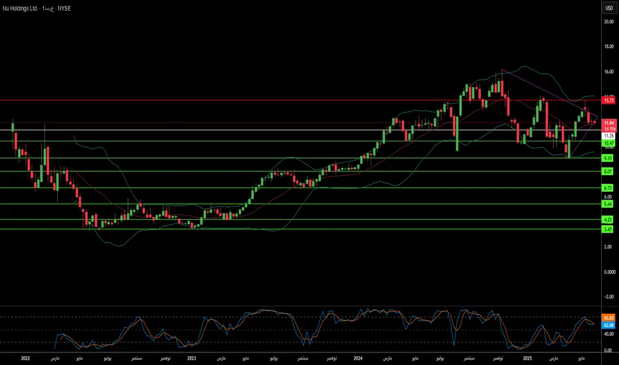Click the orange 62.83 indicator value label

607,318
